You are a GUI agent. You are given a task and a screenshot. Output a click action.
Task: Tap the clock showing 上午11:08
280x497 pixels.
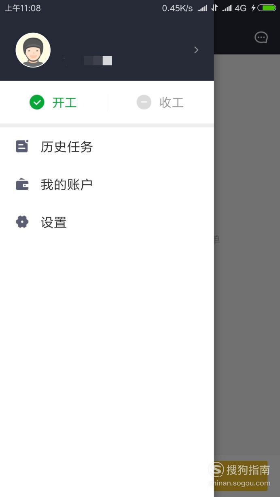click(23, 8)
